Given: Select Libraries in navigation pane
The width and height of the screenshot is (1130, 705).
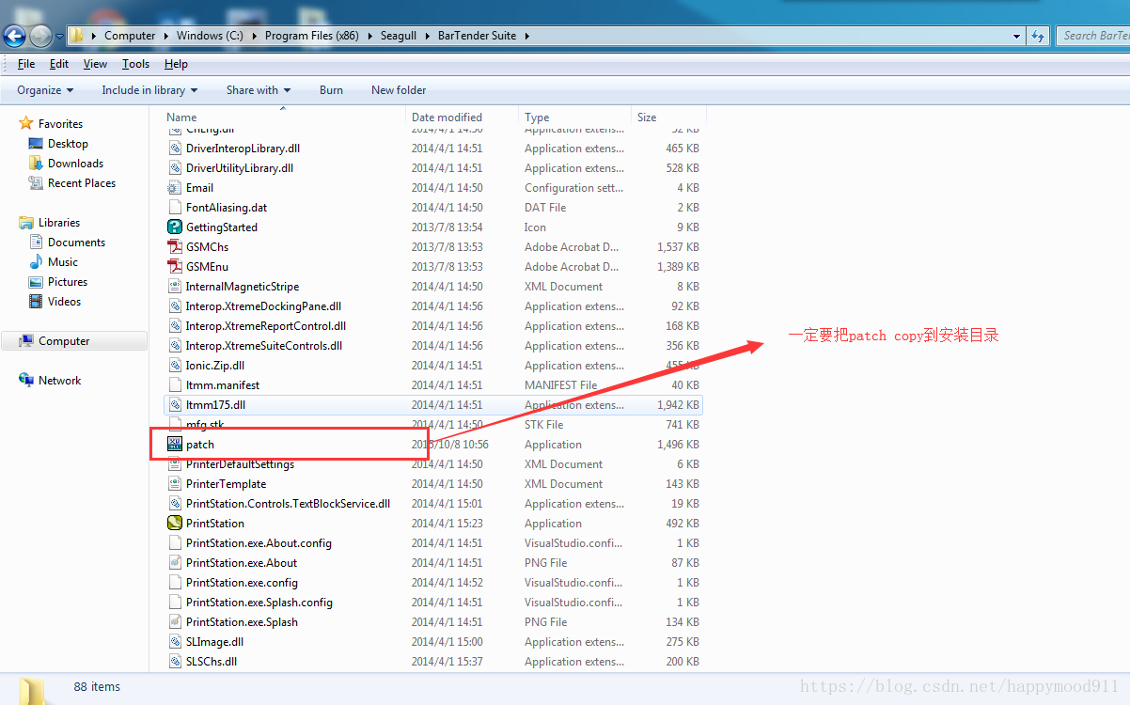Looking at the screenshot, I should point(59,223).
